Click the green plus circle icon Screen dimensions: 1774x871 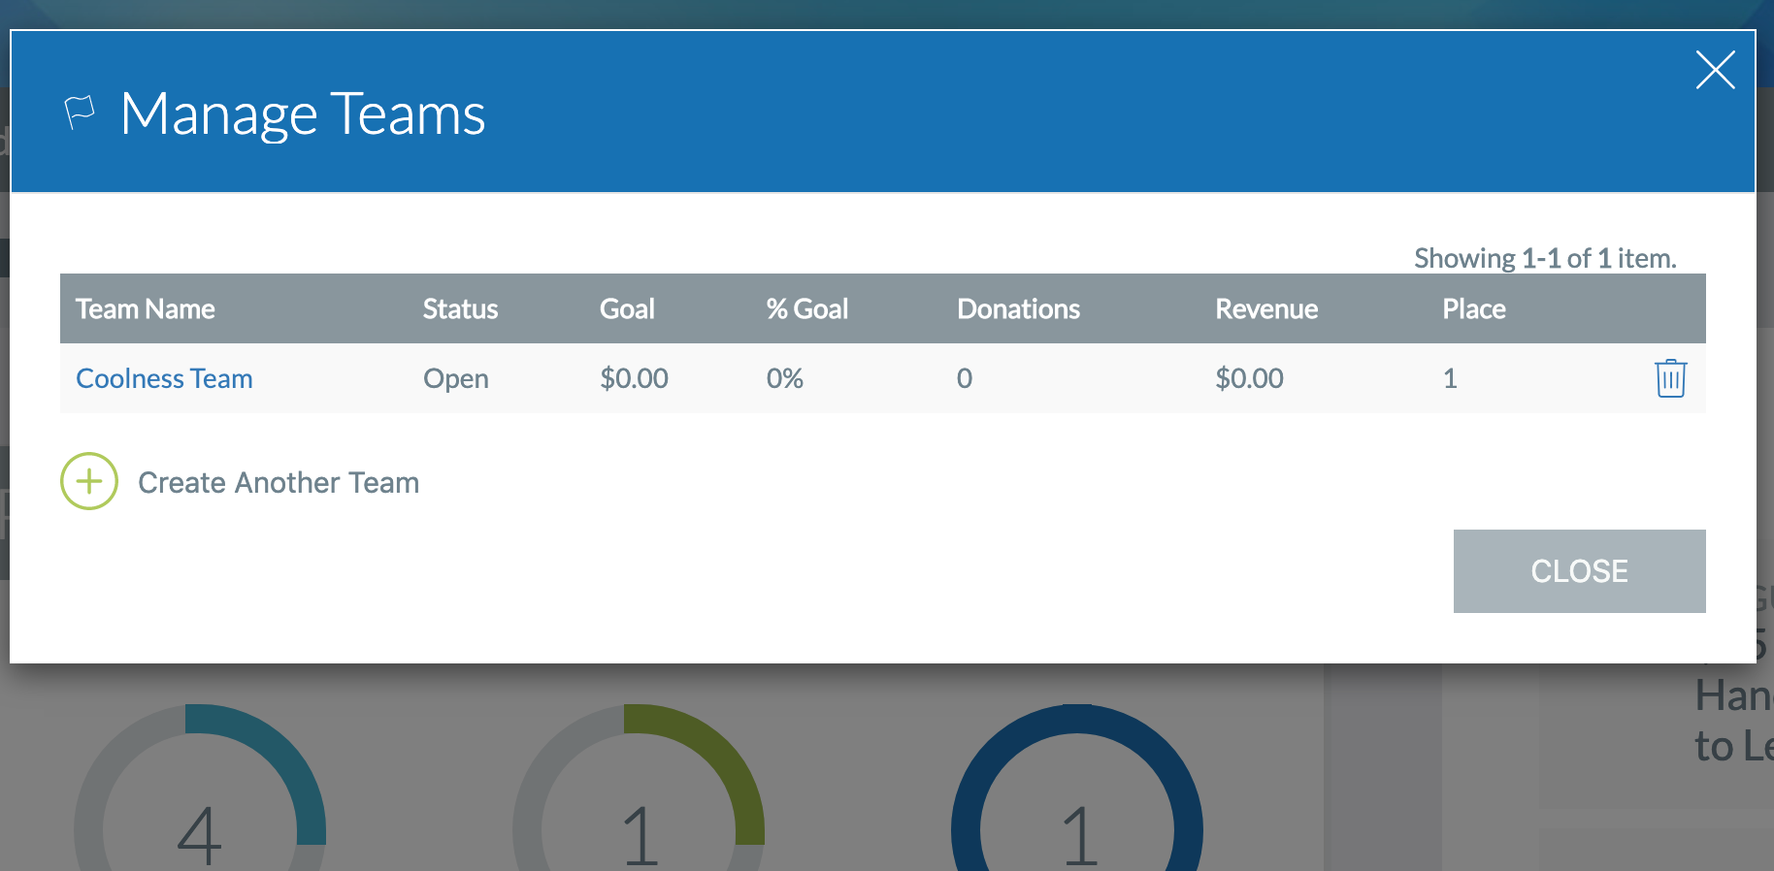[89, 481]
